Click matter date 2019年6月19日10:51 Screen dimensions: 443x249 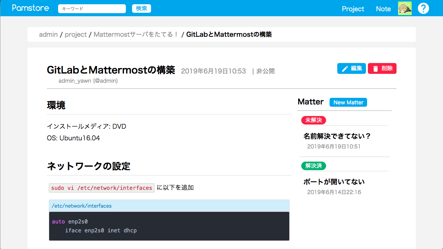tap(334, 147)
